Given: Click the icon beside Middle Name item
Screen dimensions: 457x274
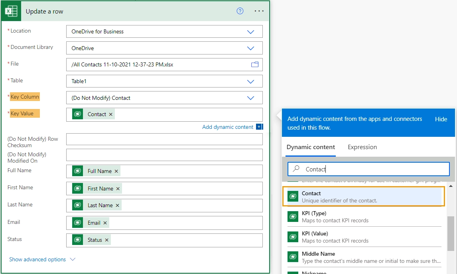Looking at the screenshot, I should point(293,257).
